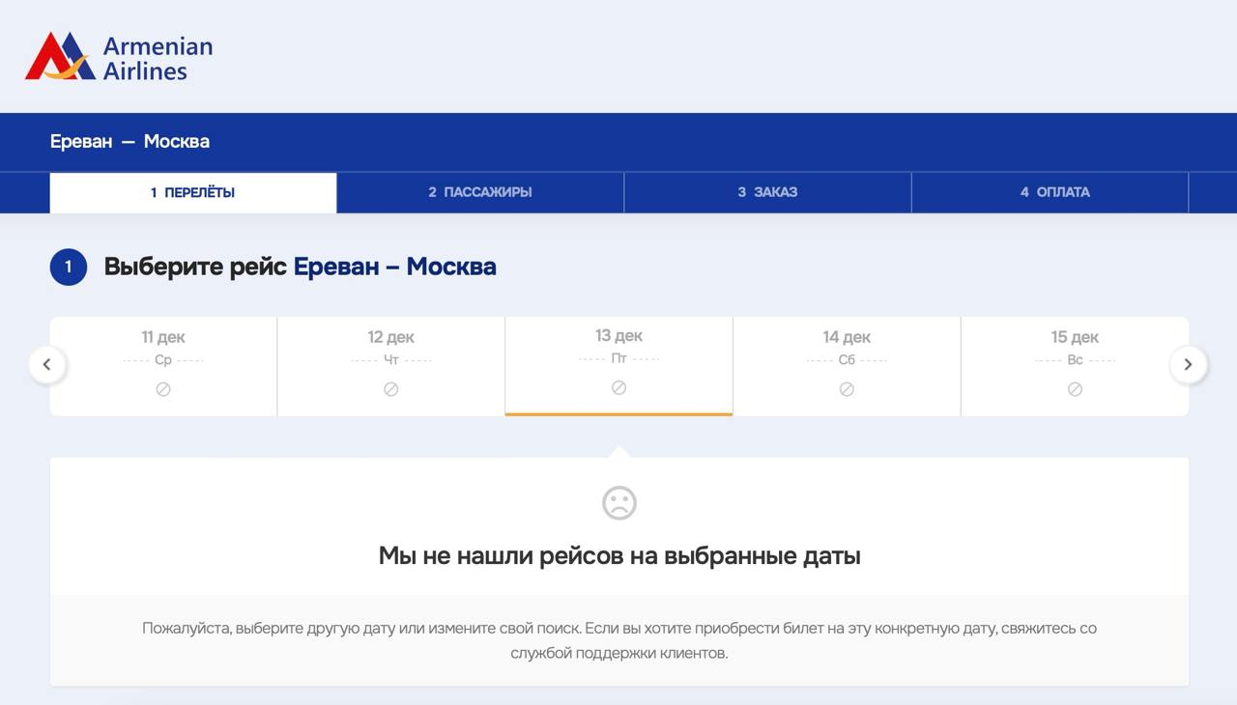Click the 'Мы не нашли рейсов' heading
1237x705 pixels.
tap(619, 555)
